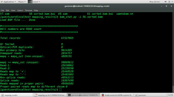Click the bam_stat.py command text

pos(68,17)
